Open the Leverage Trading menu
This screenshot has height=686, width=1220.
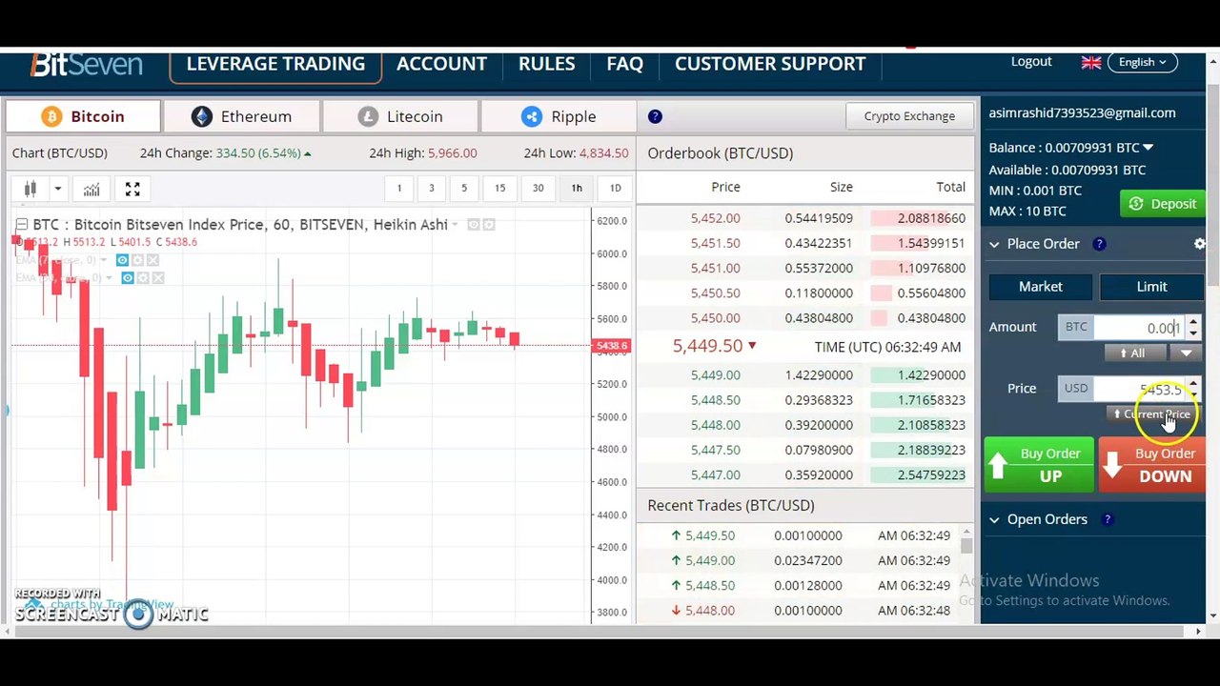[275, 64]
